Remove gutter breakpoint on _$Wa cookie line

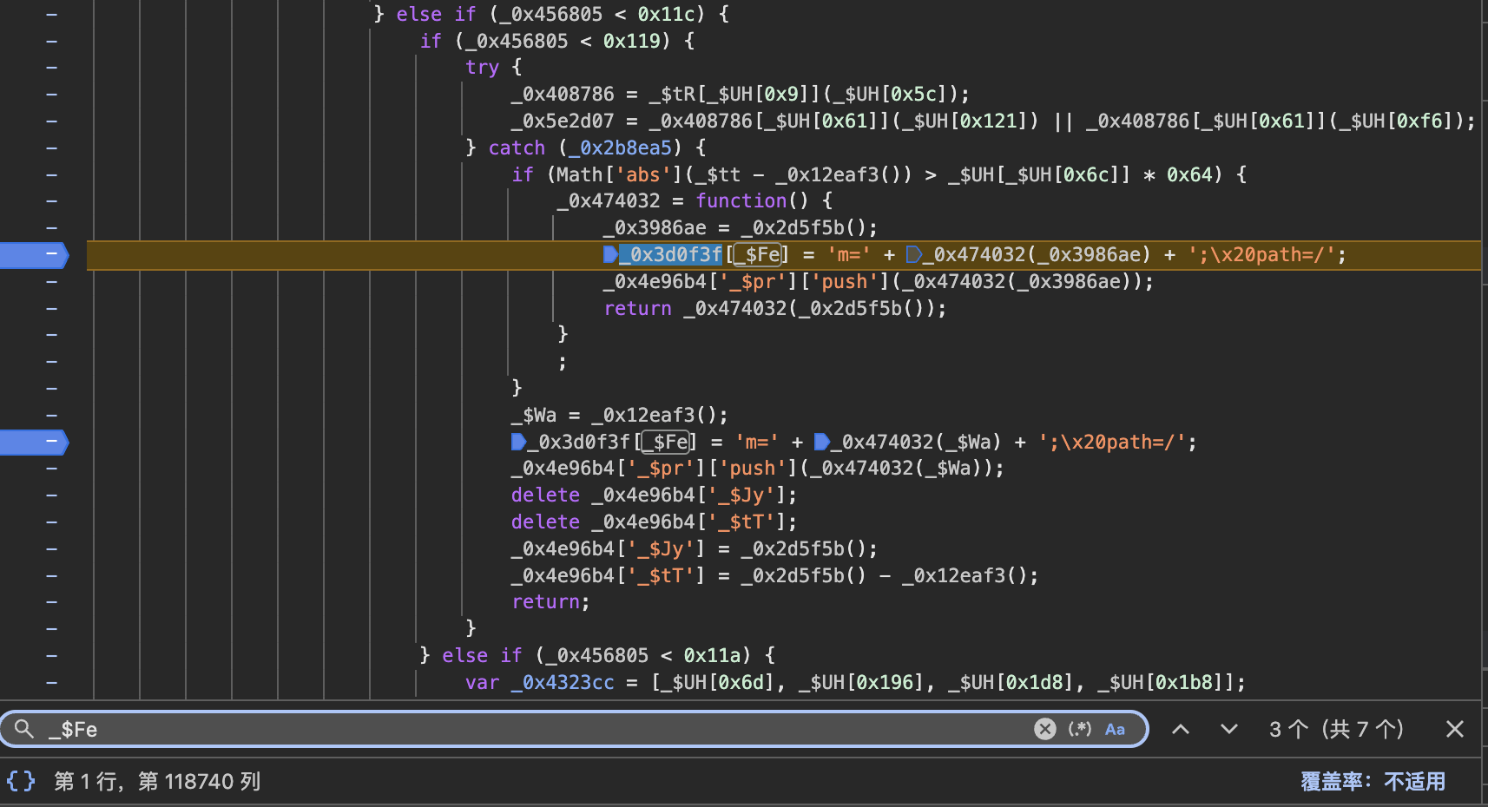coord(35,442)
